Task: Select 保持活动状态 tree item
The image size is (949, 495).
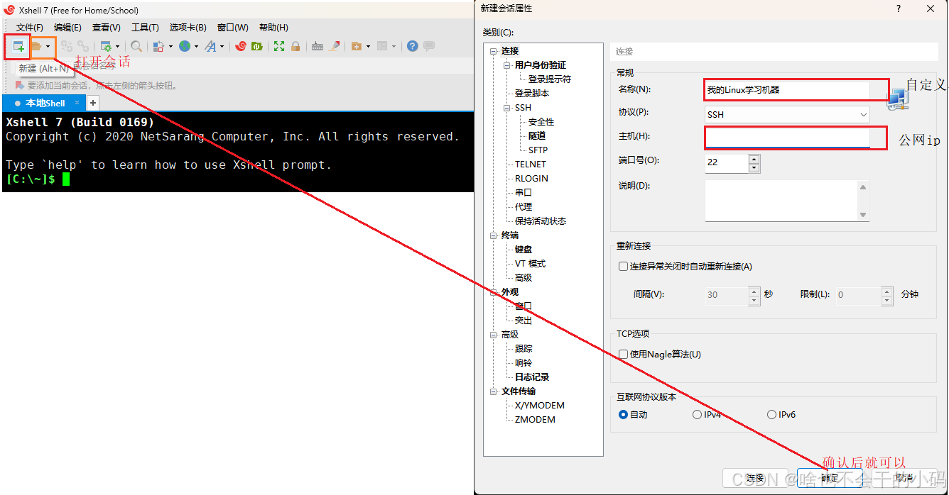Action: 541,221
